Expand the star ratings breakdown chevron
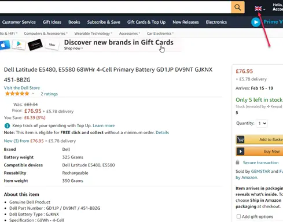The height and width of the screenshot is (222, 283). tap(33, 94)
